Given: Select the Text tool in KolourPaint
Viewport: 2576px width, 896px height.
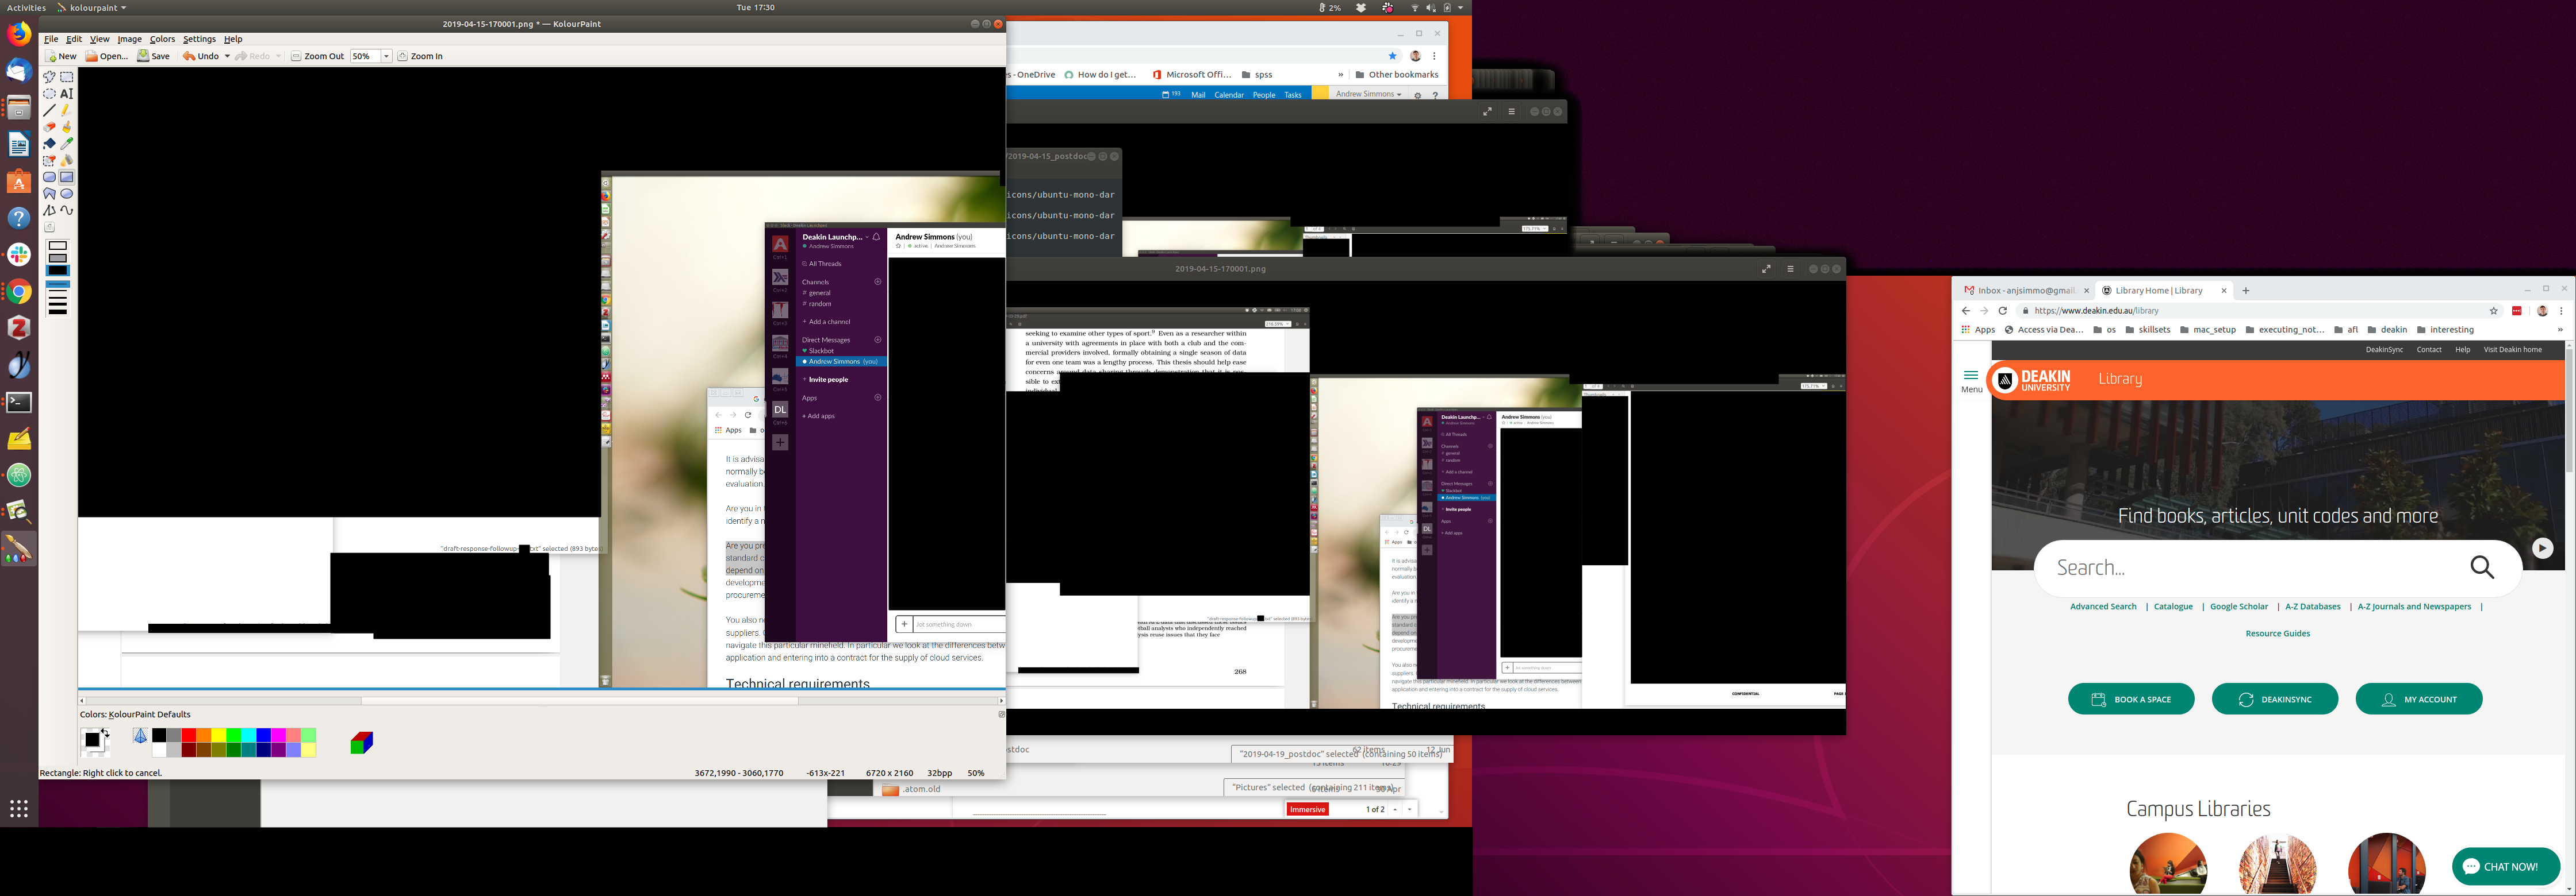Looking at the screenshot, I should click(67, 94).
